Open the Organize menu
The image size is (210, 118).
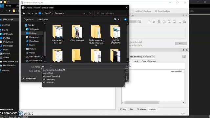pyautogui.click(x=29, y=19)
